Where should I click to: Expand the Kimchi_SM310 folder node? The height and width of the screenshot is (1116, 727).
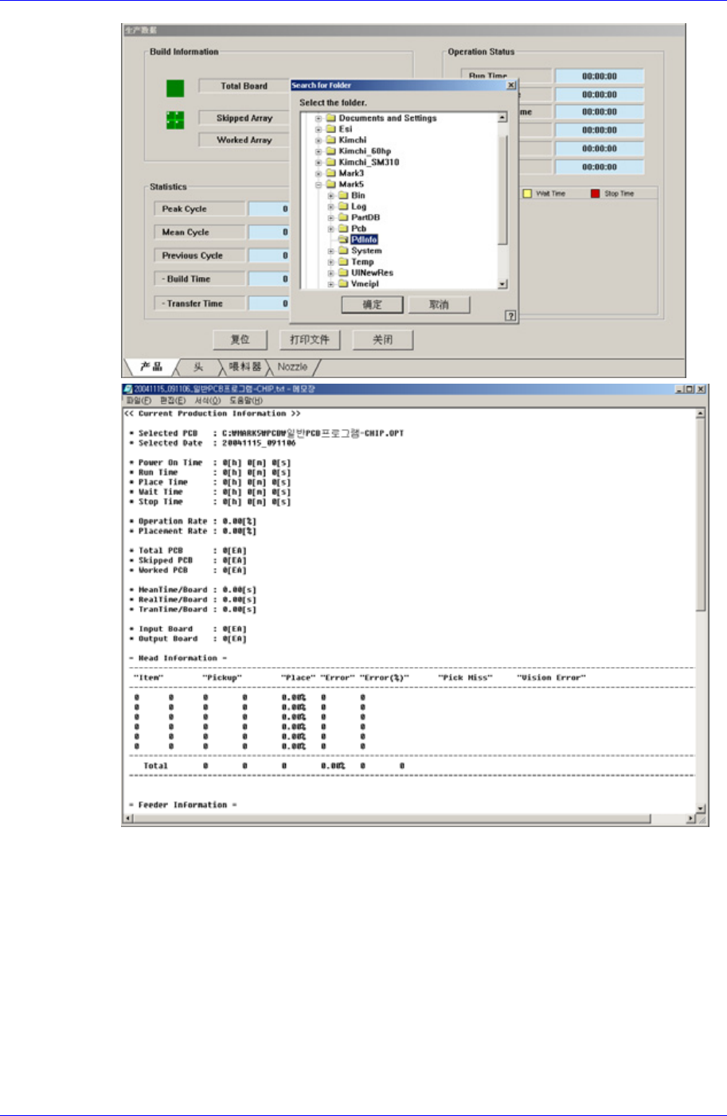[319, 162]
